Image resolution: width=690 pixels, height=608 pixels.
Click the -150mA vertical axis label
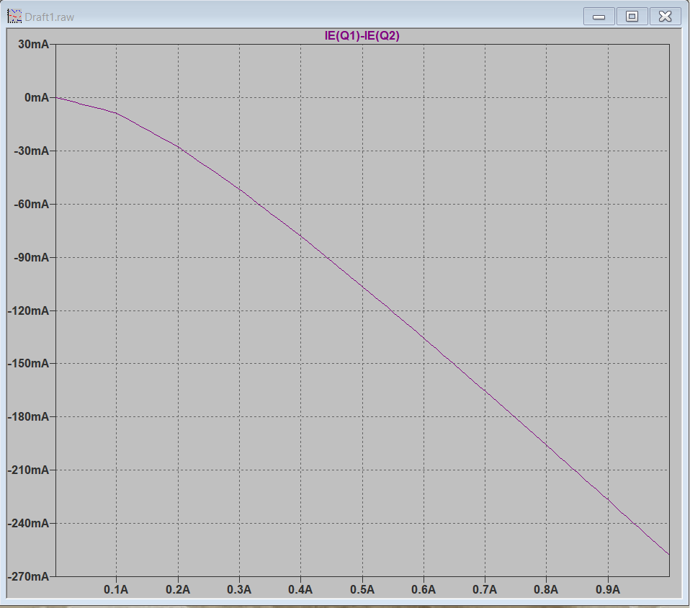[28, 364]
